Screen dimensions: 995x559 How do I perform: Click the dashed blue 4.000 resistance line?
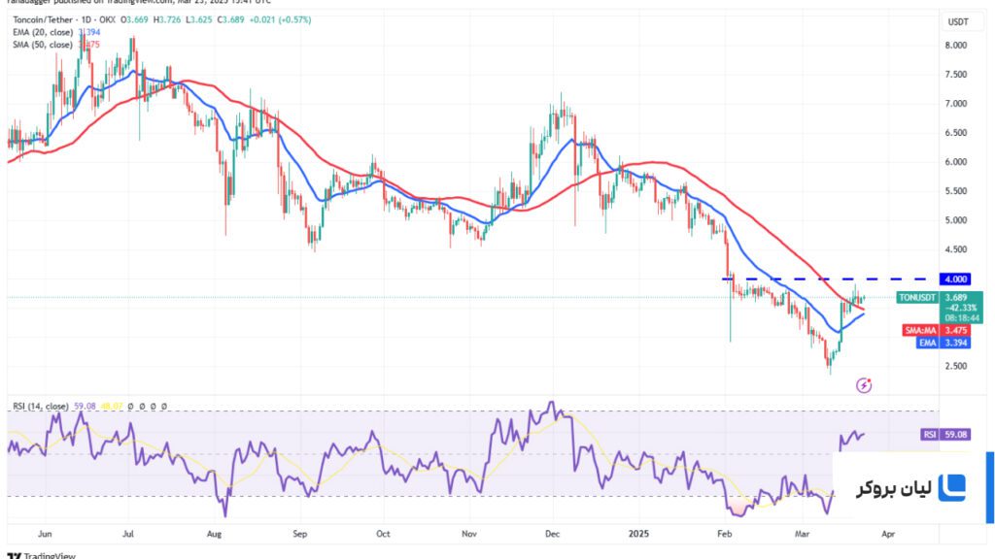[x=825, y=279]
